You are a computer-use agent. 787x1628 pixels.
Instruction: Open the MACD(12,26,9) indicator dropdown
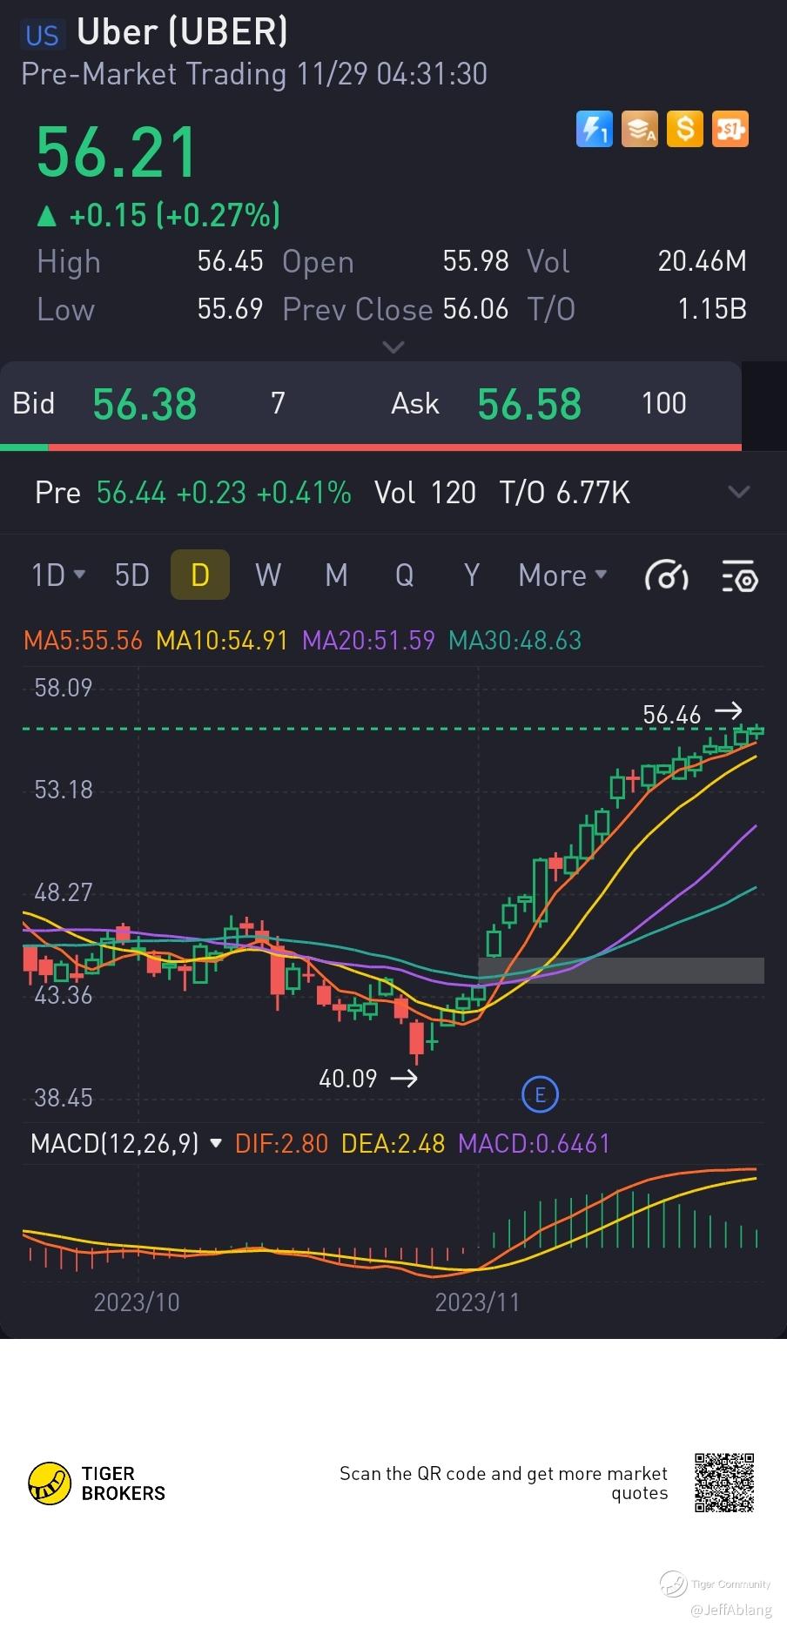click(126, 1143)
